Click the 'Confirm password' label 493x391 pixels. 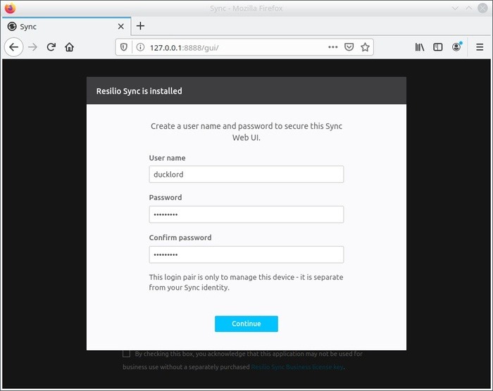[180, 237]
